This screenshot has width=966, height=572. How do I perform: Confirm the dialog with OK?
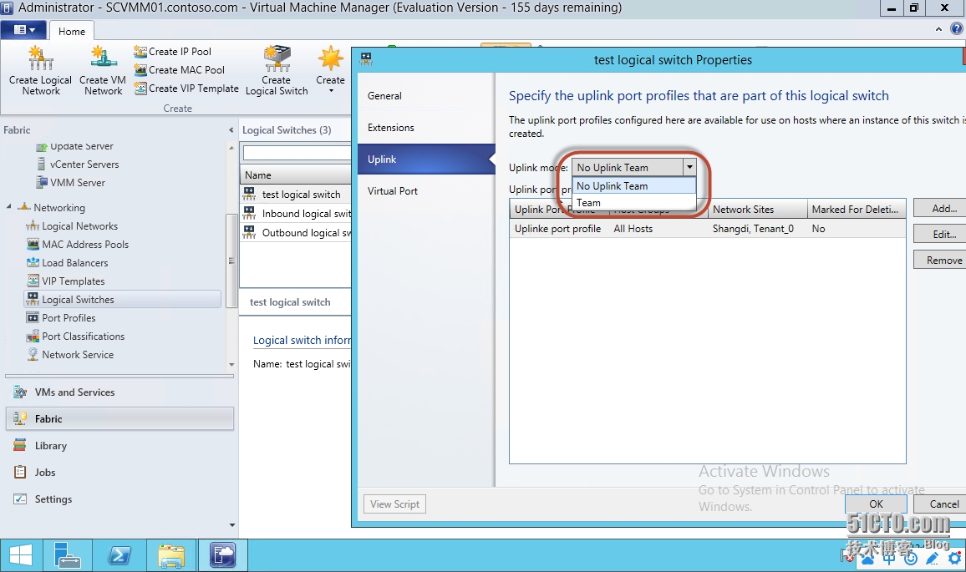click(x=876, y=504)
